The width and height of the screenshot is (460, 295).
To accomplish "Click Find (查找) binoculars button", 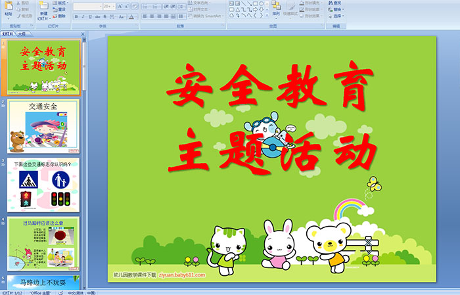I will click(334, 3).
